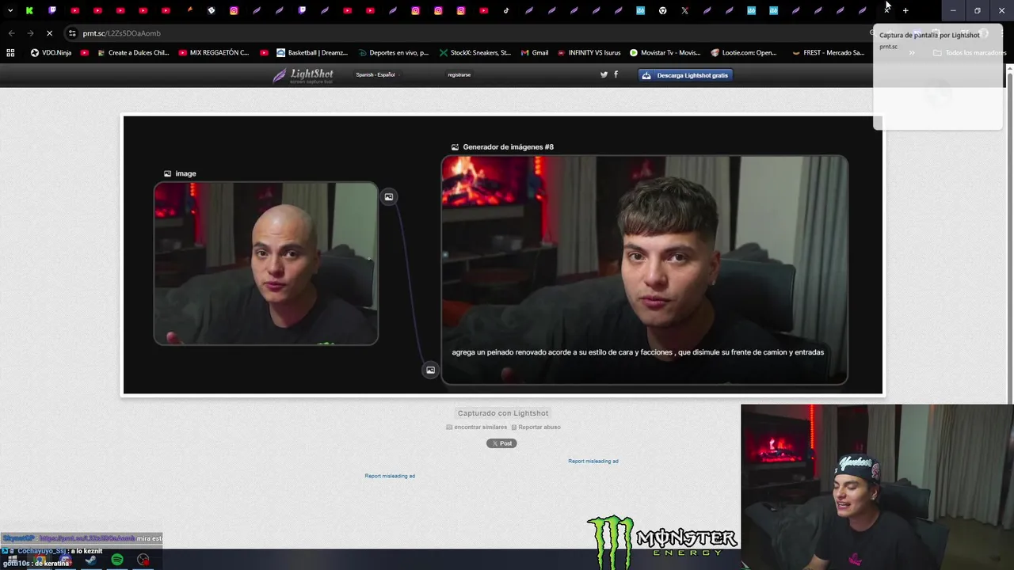Open the Lootie.com bookmark
This screenshot has height=570, width=1014.
(x=743, y=53)
